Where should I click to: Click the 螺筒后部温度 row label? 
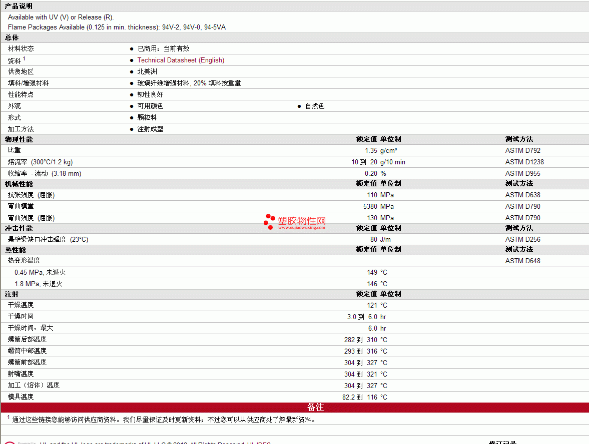click(28, 340)
